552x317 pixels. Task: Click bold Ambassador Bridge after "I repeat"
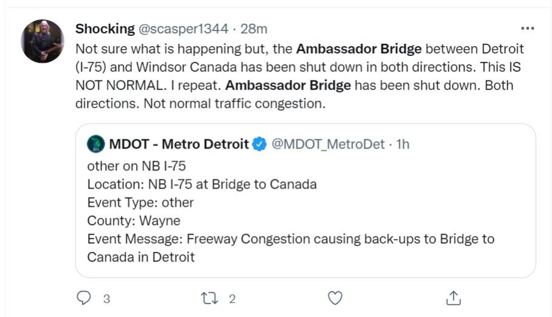tap(292, 85)
